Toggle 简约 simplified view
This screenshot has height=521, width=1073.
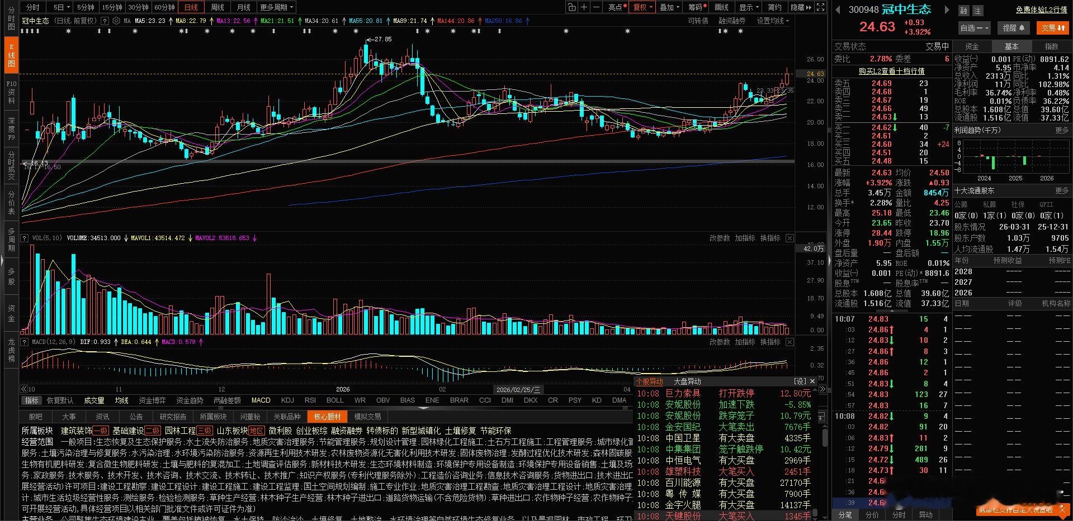click(x=774, y=7)
